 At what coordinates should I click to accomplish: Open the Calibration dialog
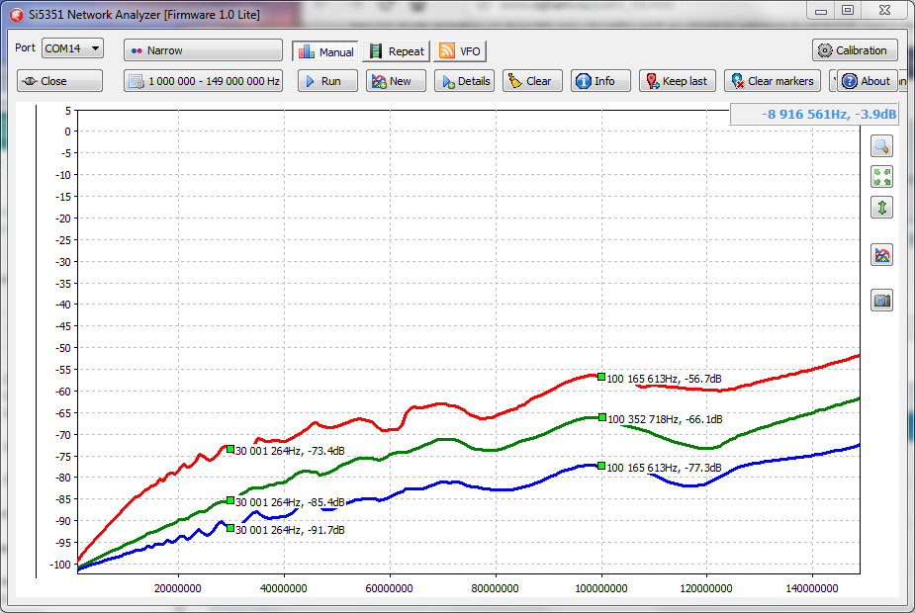(x=855, y=50)
